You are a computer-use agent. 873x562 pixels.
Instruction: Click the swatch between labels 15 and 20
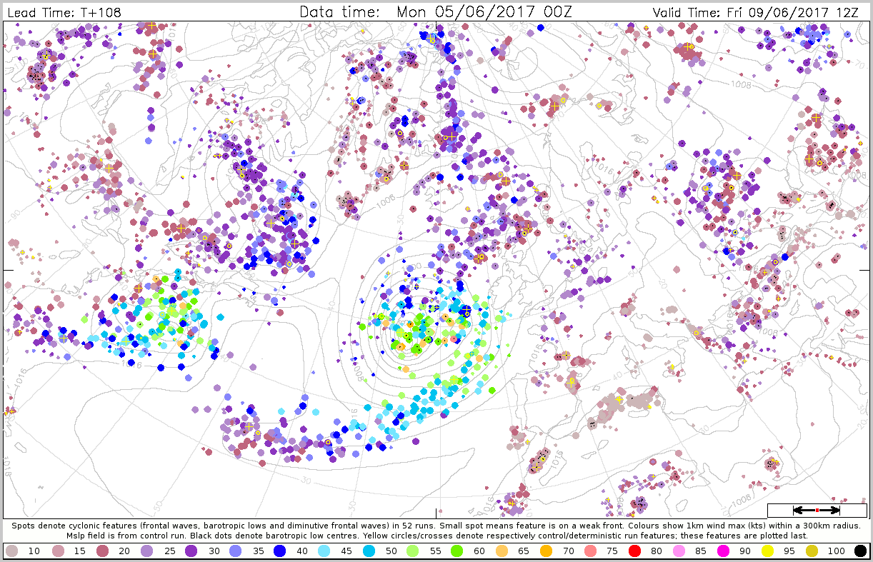(x=101, y=551)
